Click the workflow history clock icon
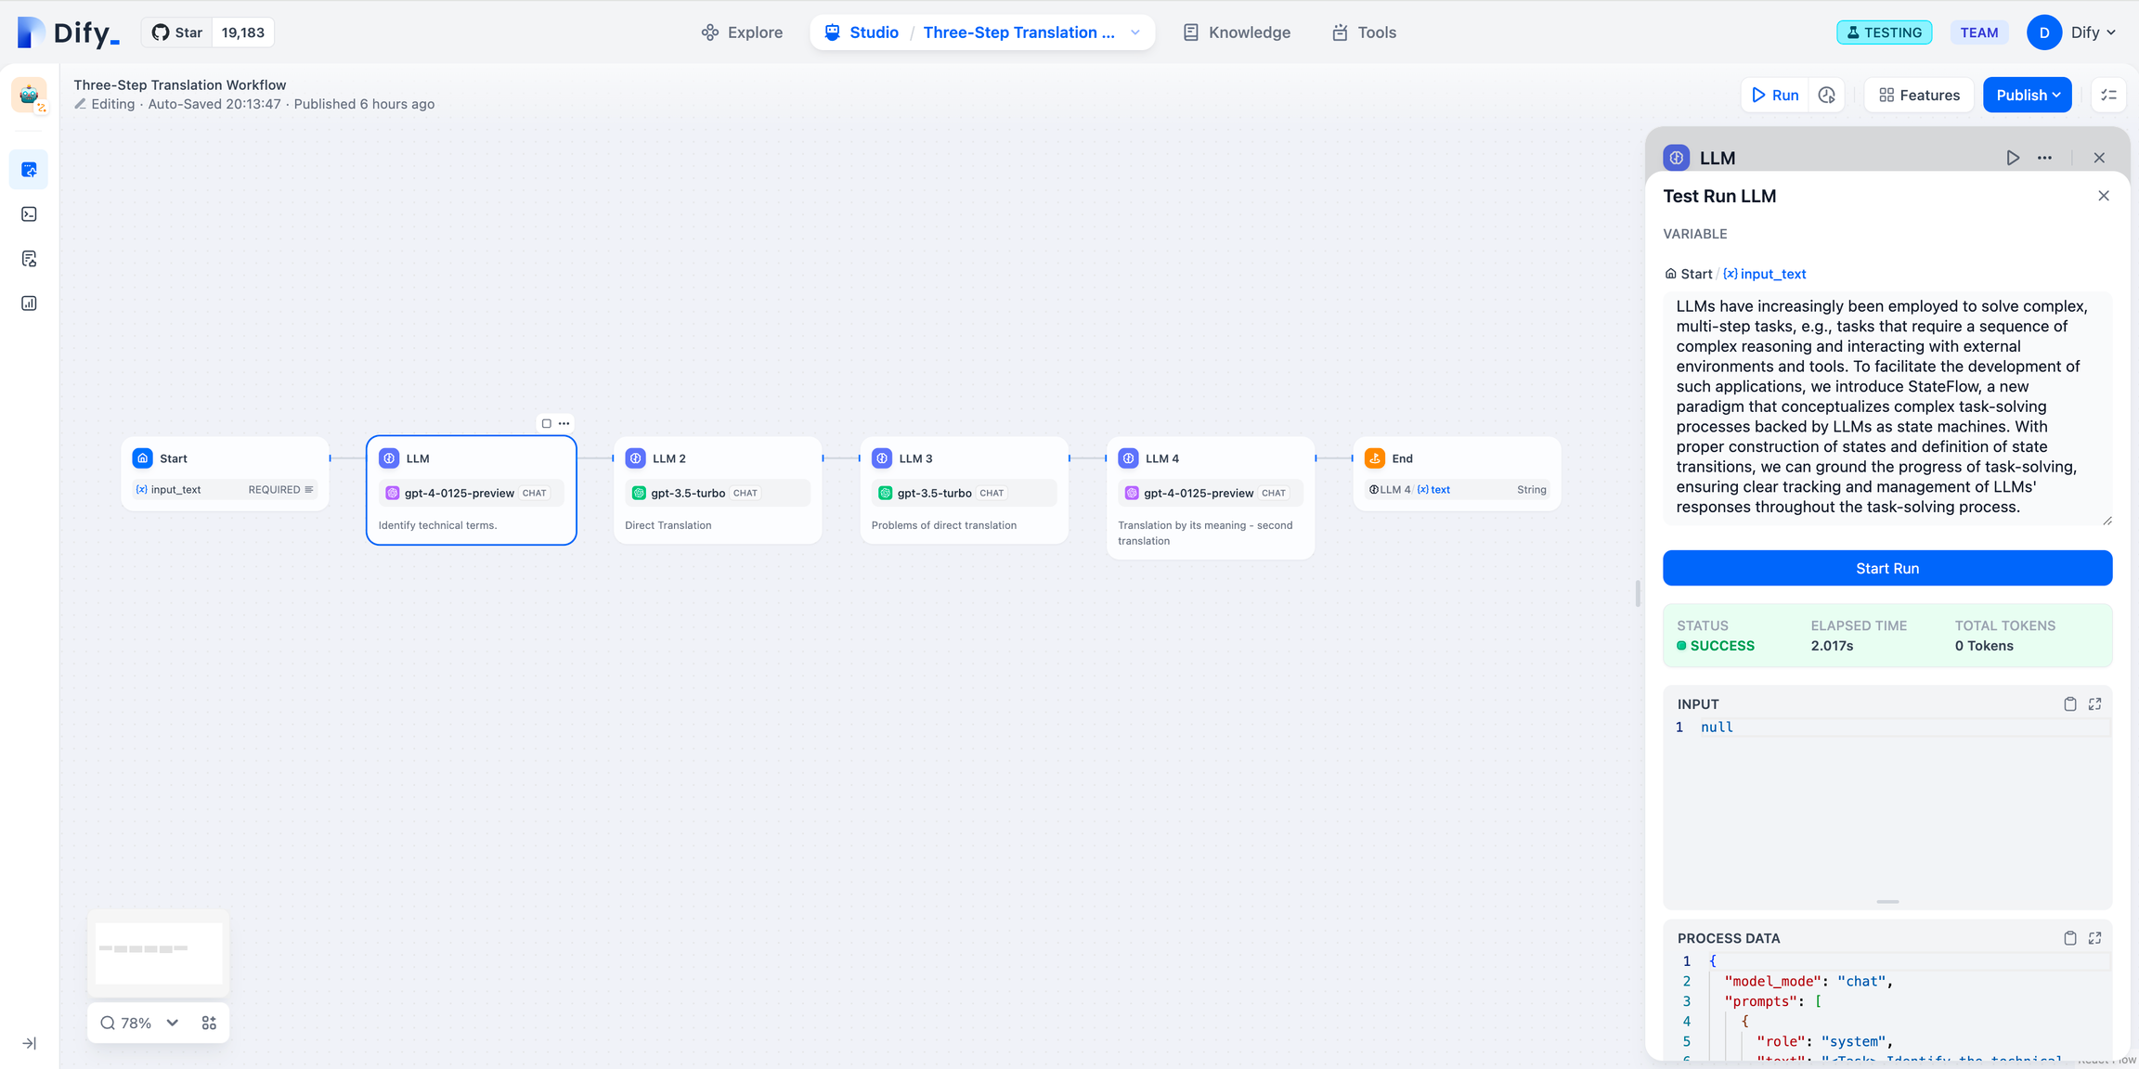This screenshot has width=2139, height=1069. [x=1828, y=94]
